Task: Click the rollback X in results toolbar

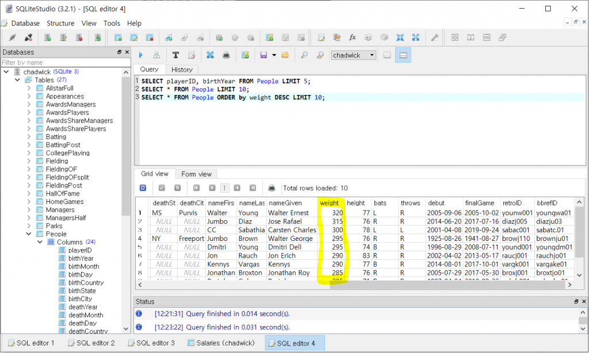Action: click(x=177, y=188)
